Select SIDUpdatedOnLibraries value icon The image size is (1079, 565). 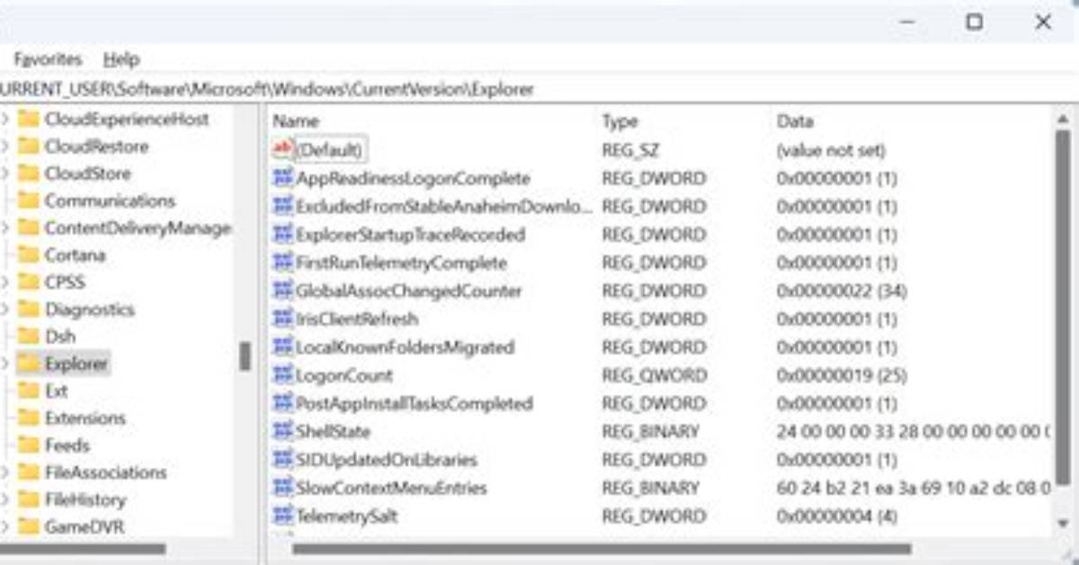[x=283, y=459]
